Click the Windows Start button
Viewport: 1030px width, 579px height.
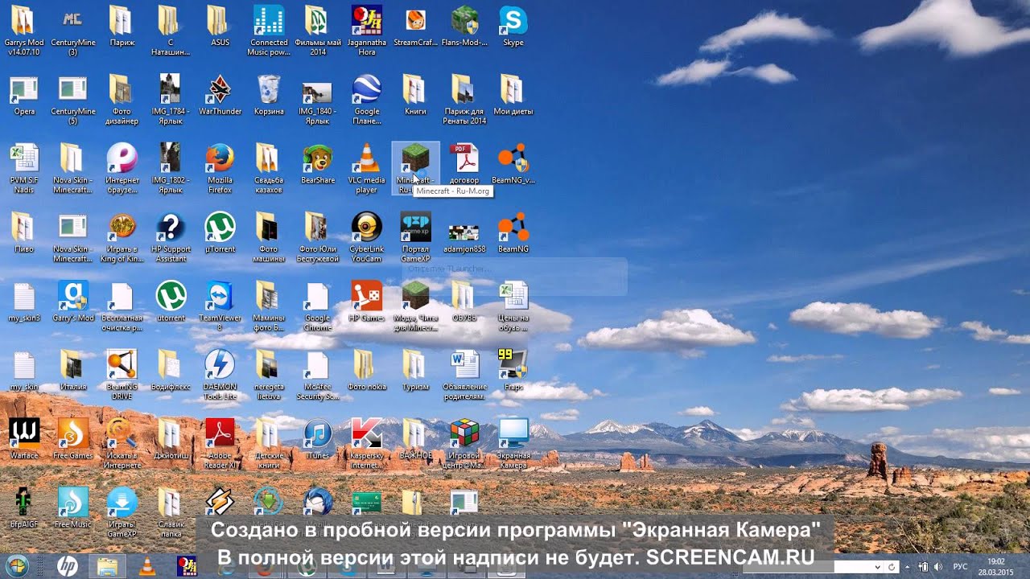(x=16, y=566)
